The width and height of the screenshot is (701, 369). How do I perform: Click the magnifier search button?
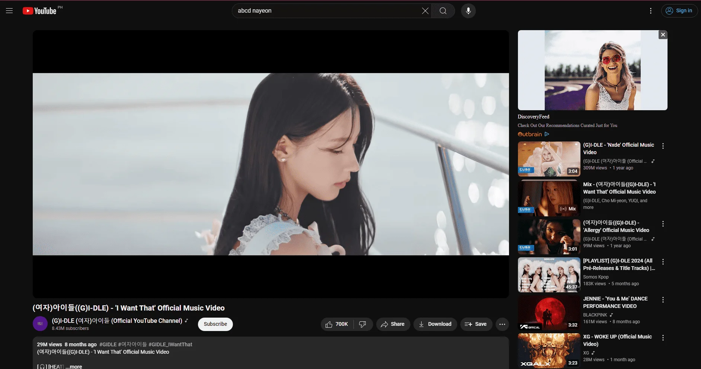coord(443,11)
